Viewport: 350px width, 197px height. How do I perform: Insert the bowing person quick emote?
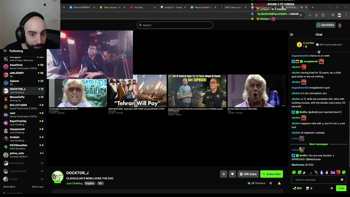[x=316, y=172]
